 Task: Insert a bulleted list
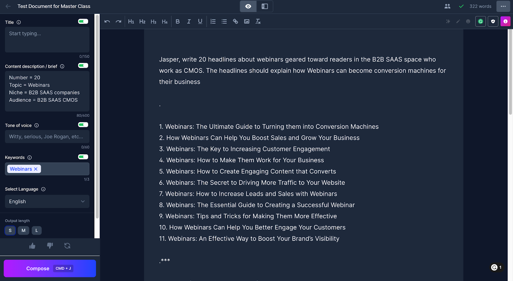tap(224, 21)
